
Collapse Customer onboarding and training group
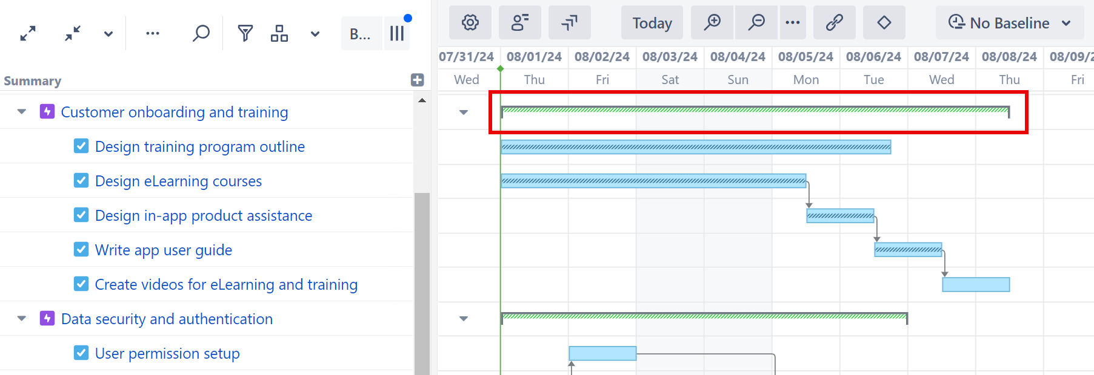click(x=22, y=112)
